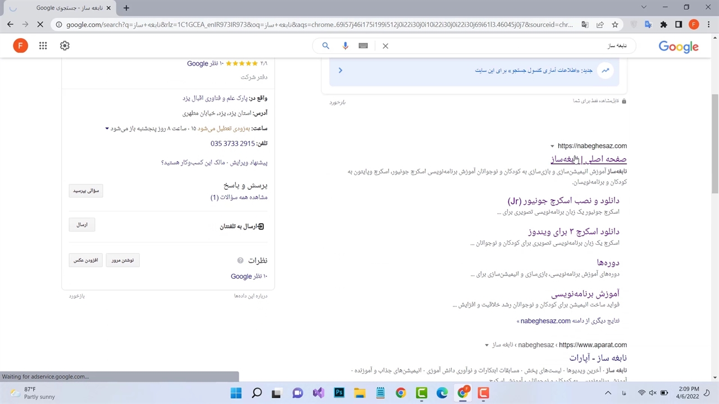Expand the Search Console insights banner
This screenshot has height=404, width=719.
tap(340, 71)
